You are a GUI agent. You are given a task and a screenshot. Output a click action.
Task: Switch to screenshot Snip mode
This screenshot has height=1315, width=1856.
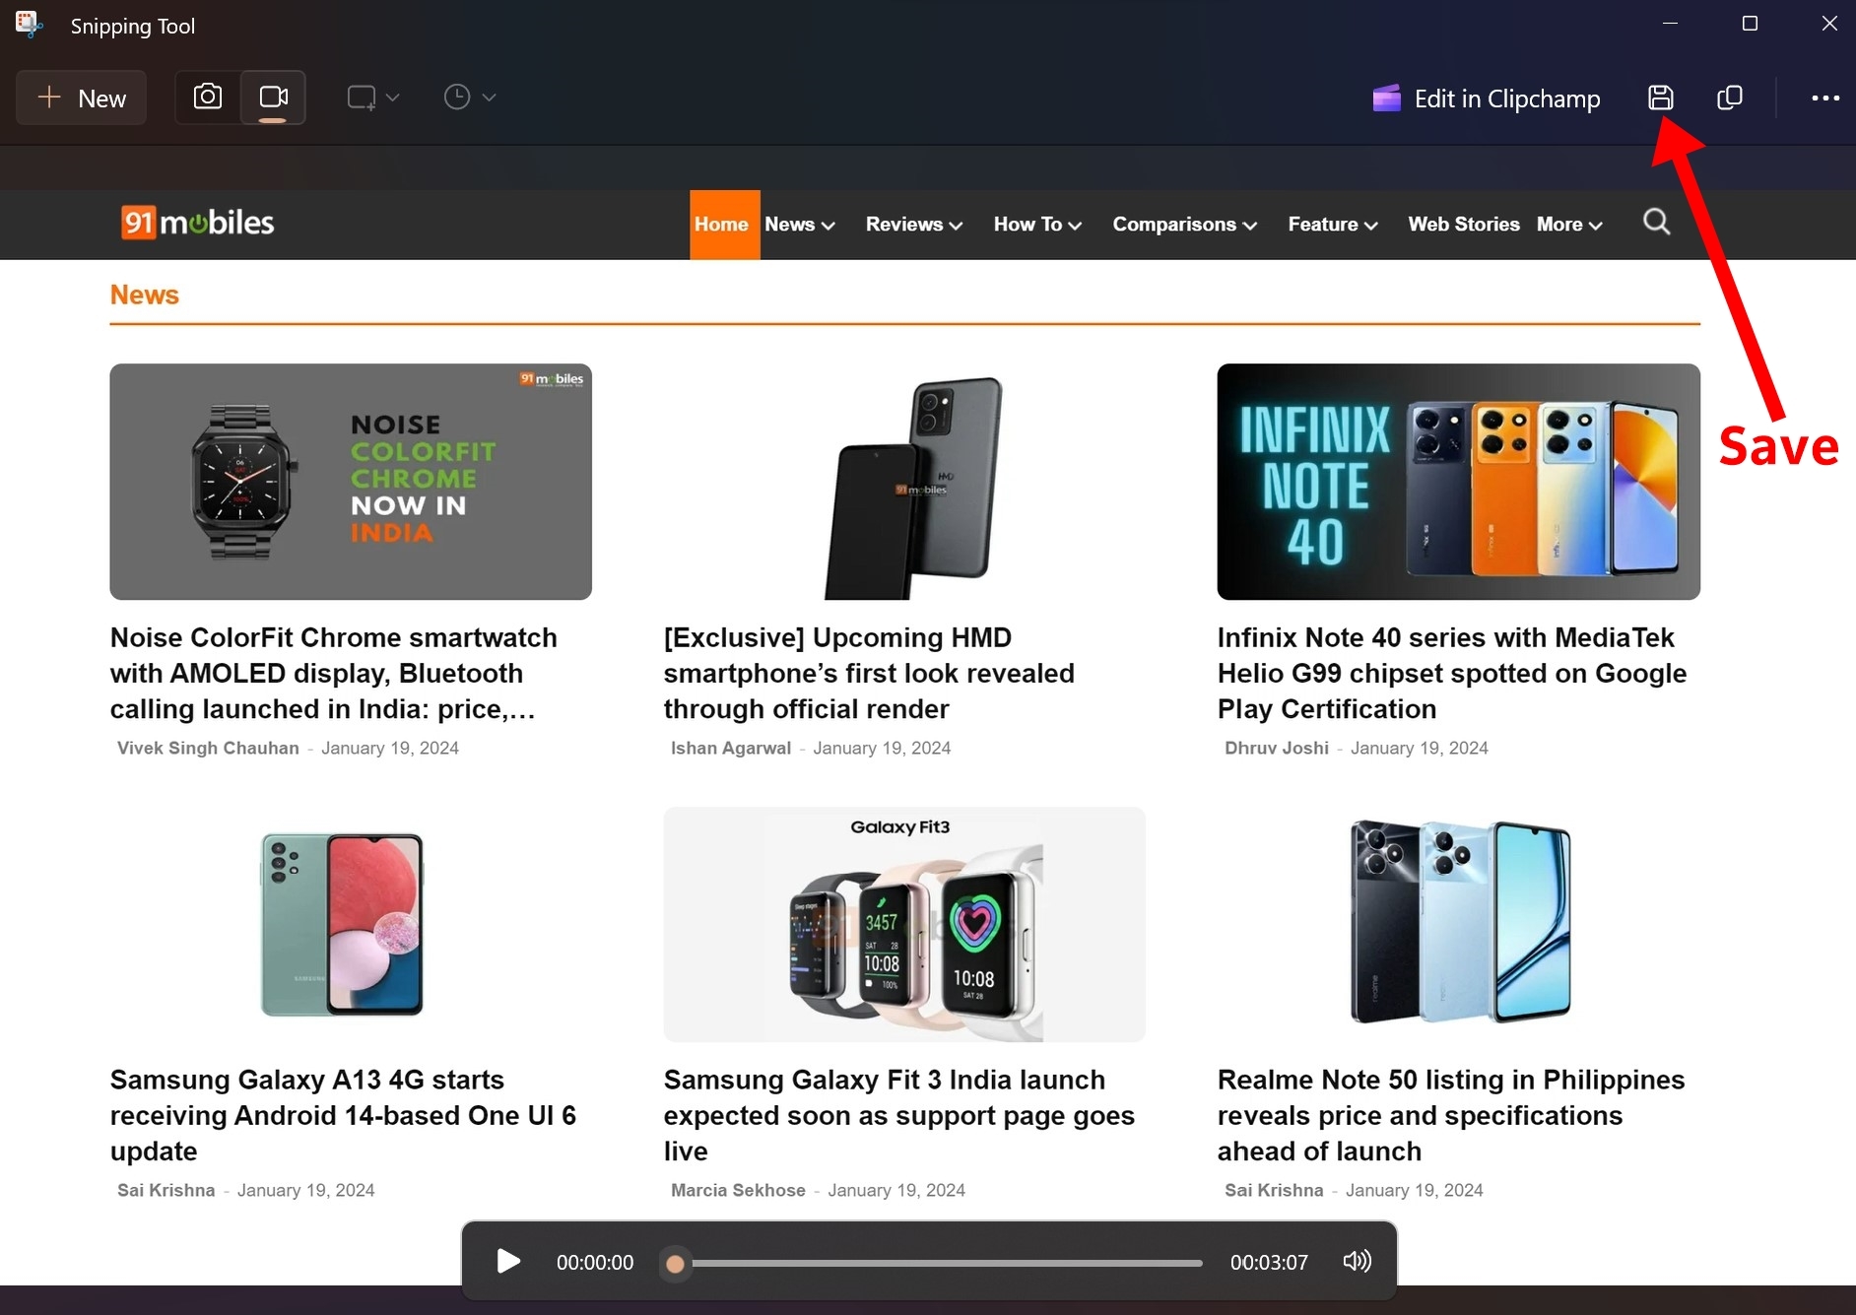[208, 97]
